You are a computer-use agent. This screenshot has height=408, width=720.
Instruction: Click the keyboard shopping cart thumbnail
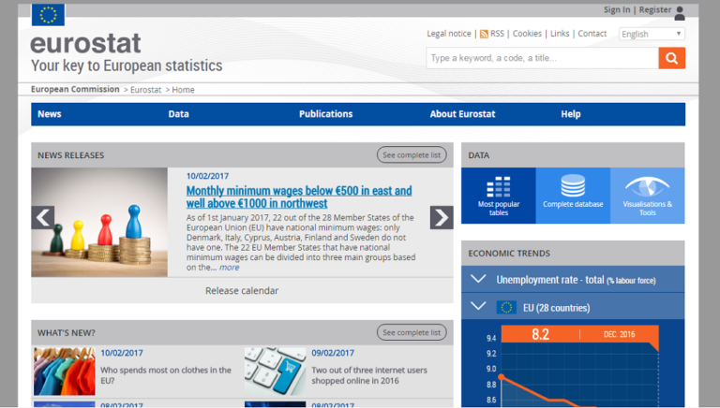coord(275,372)
